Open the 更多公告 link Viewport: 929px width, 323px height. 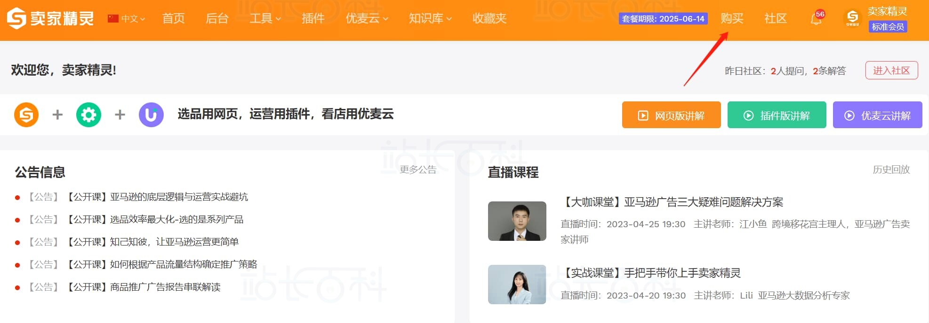[x=418, y=169]
